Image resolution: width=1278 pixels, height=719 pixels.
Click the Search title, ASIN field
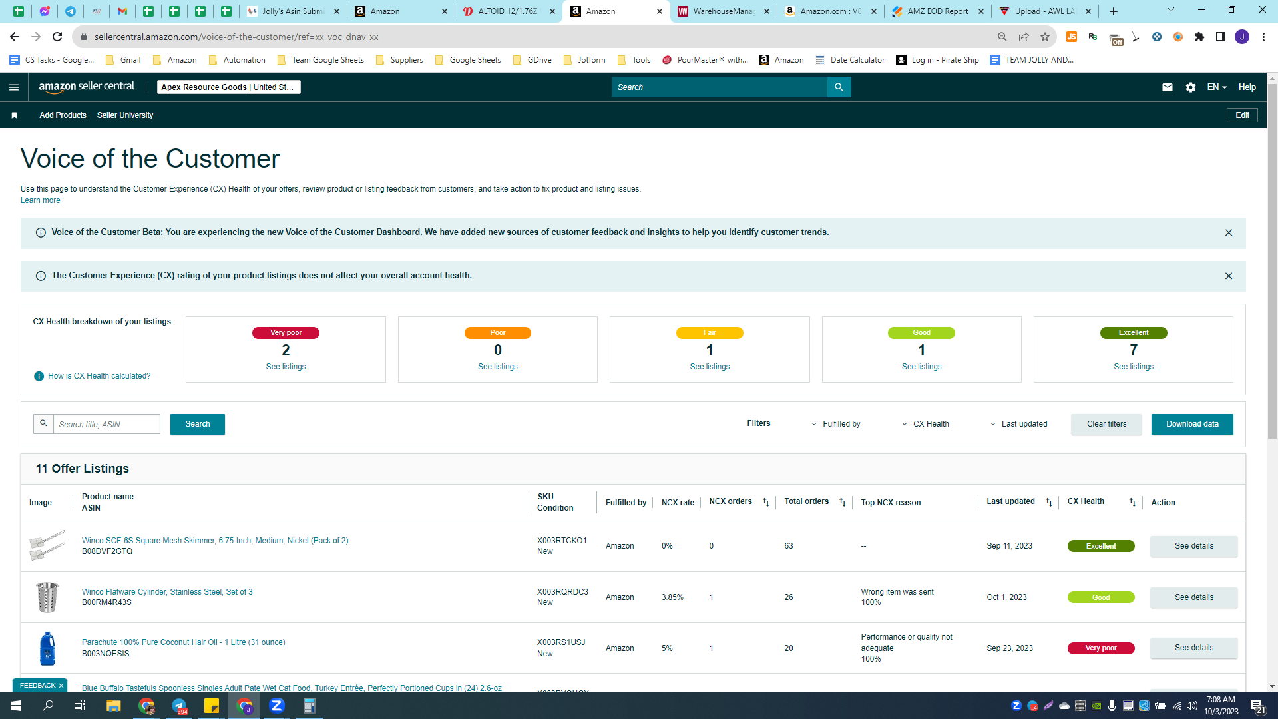pos(106,424)
